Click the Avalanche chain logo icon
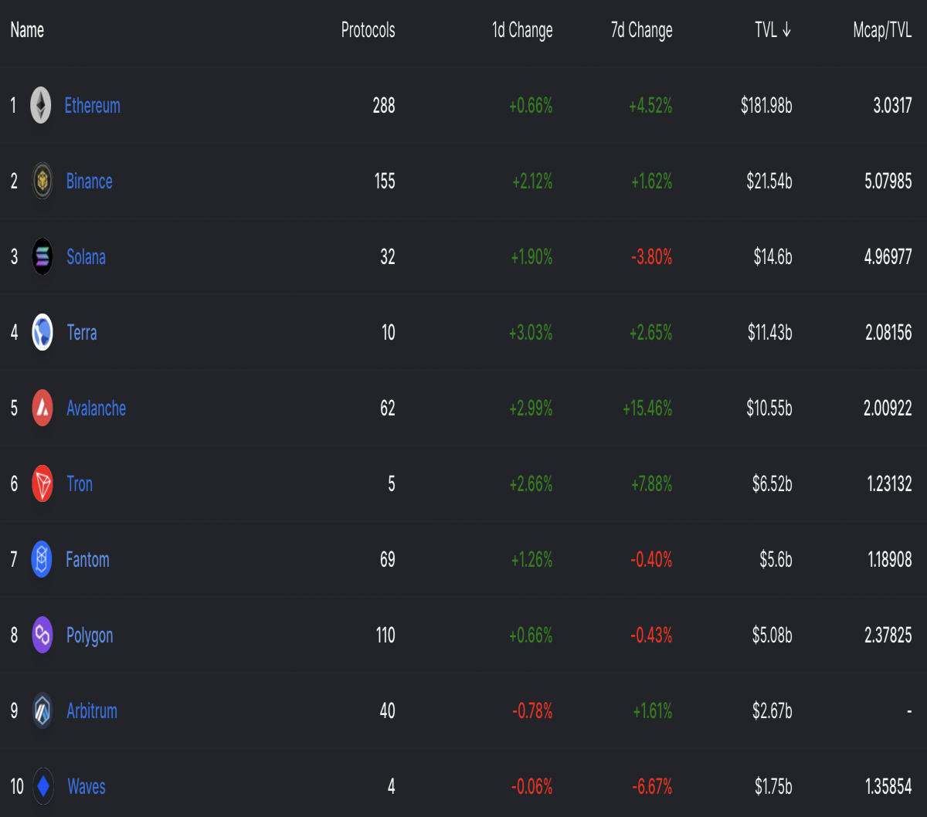The image size is (927, 817). click(x=42, y=408)
